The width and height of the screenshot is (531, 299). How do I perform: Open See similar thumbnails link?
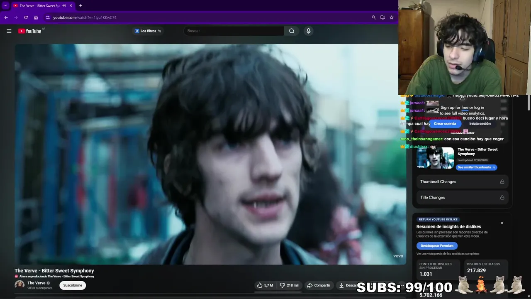pyautogui.click(x=476, y=167)
